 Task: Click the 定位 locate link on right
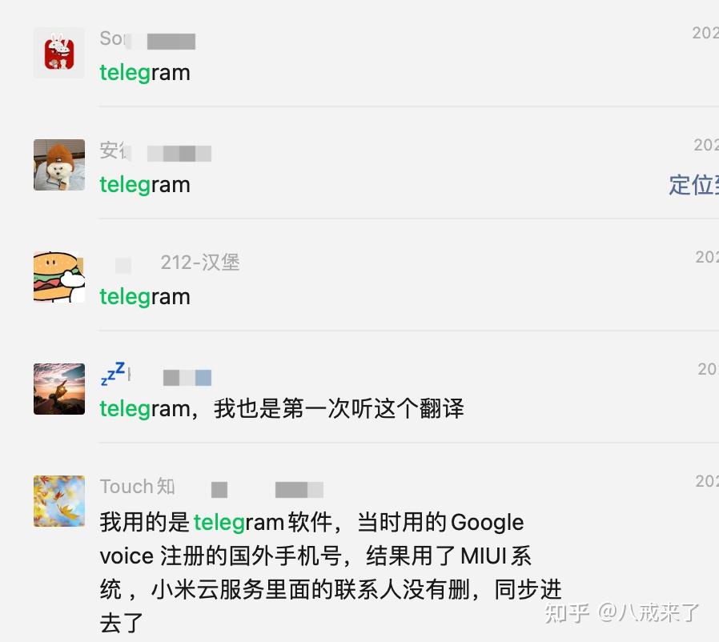(693, 185)
